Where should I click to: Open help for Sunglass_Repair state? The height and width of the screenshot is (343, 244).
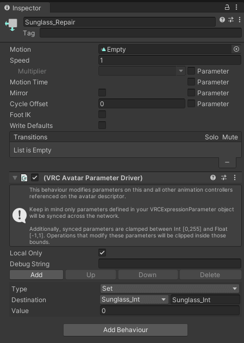[x=222, y=20]
